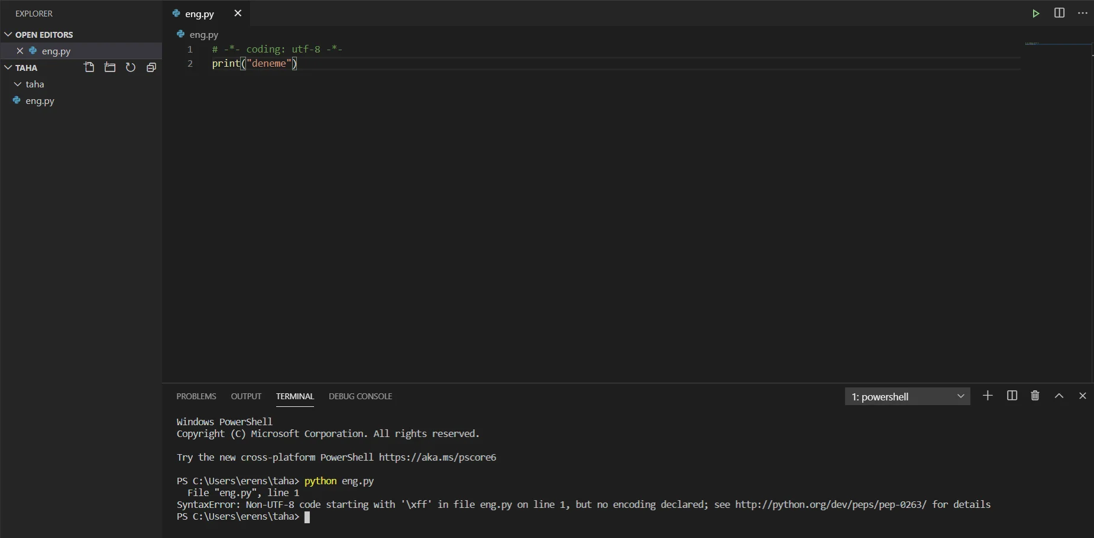Screen dimensions: 1094x538
Task: Kill terminal with trash icon
Action: point(1035,396)
